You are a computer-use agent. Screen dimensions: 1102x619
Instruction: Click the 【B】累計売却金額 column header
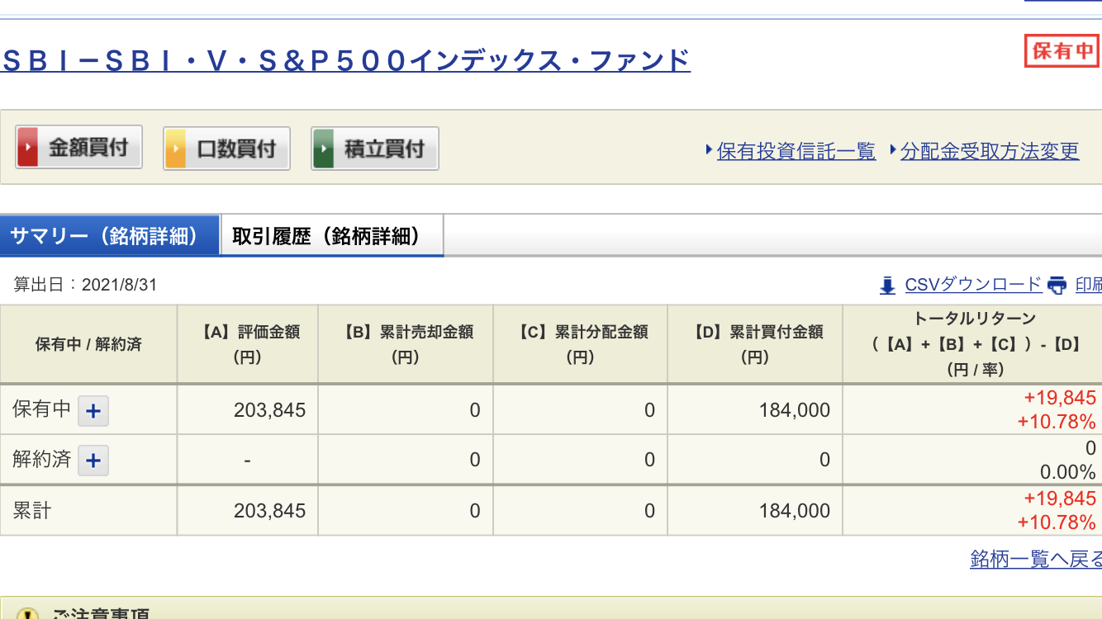click(x=406, y=344)
